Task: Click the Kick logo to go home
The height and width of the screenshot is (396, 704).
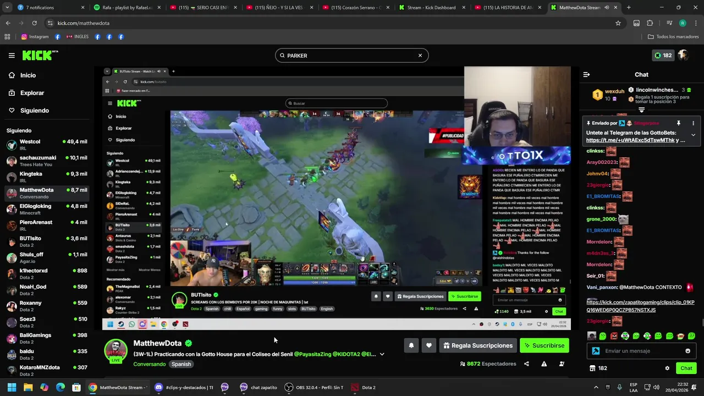Action: [40, 55]
